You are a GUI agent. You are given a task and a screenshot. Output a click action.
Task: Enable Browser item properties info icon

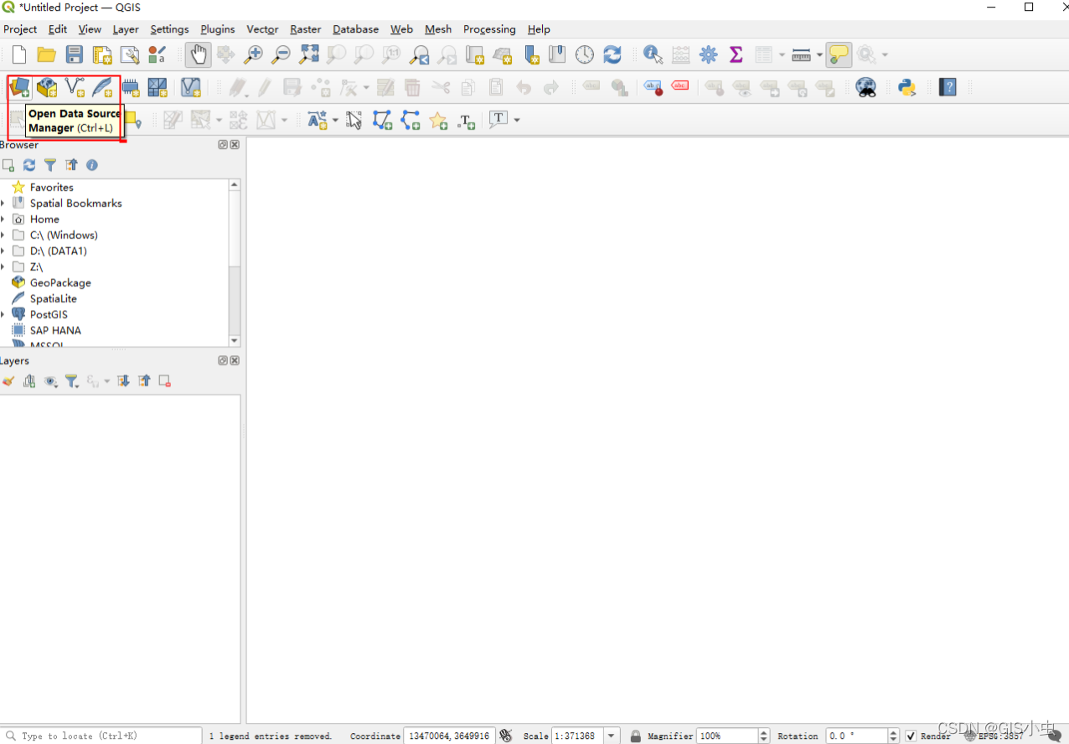92,165
